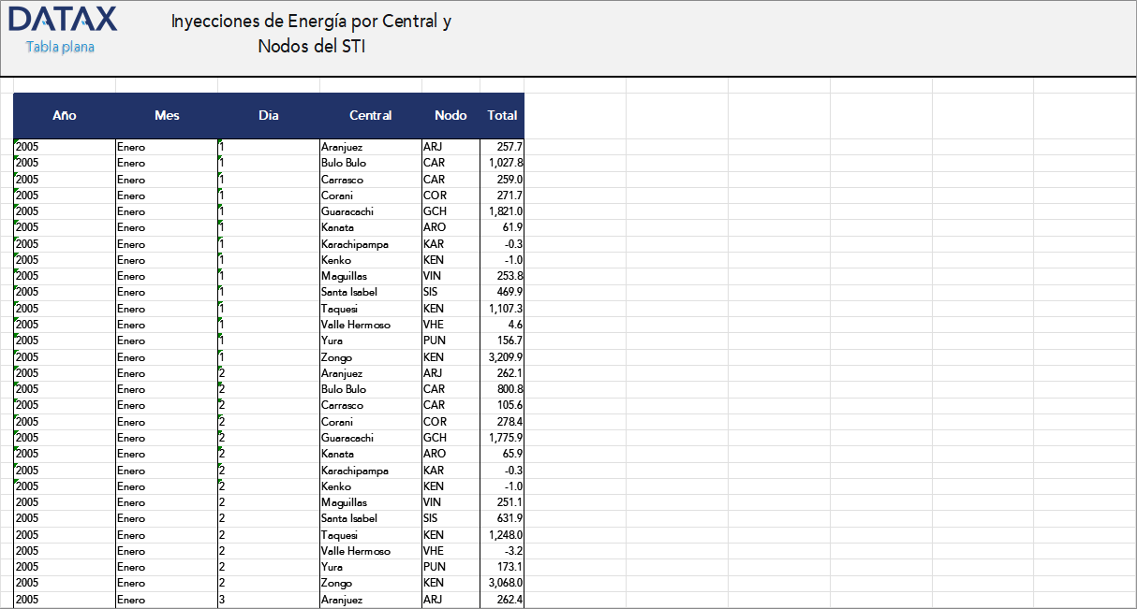Open the Tabla plana link

(59, 46)
